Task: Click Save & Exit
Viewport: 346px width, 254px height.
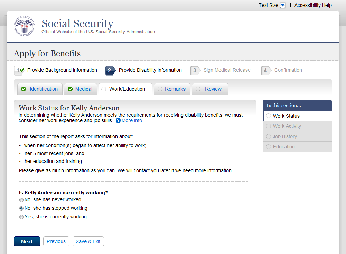Action: (x=88, y=242)
